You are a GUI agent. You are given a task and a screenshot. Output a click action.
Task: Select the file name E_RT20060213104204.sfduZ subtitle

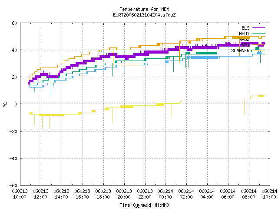tap(144, 15)
